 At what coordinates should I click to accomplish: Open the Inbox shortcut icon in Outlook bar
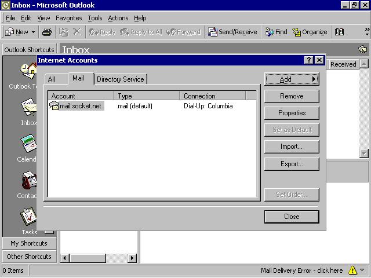click(x=29, y=107)
